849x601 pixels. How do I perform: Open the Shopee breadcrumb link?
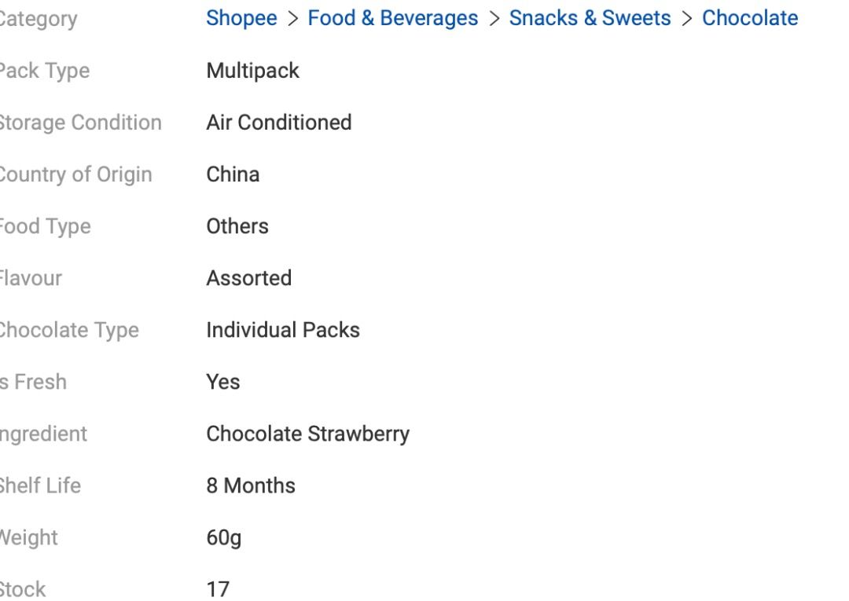[x=241, y=18]
